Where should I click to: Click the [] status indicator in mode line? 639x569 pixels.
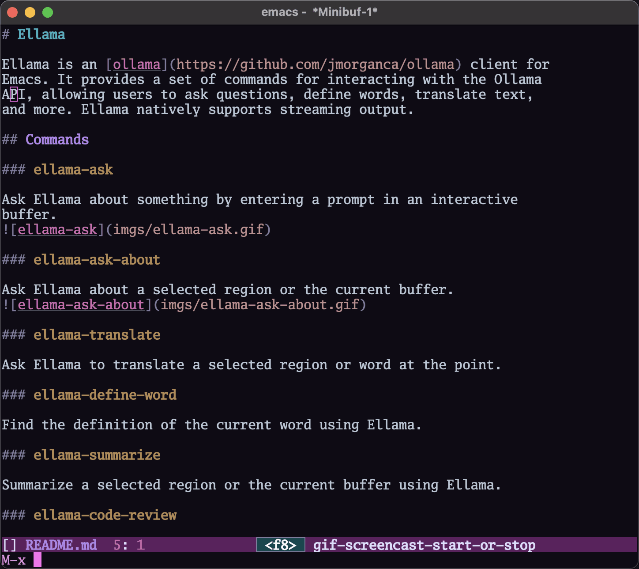click(x=9, y=545)
